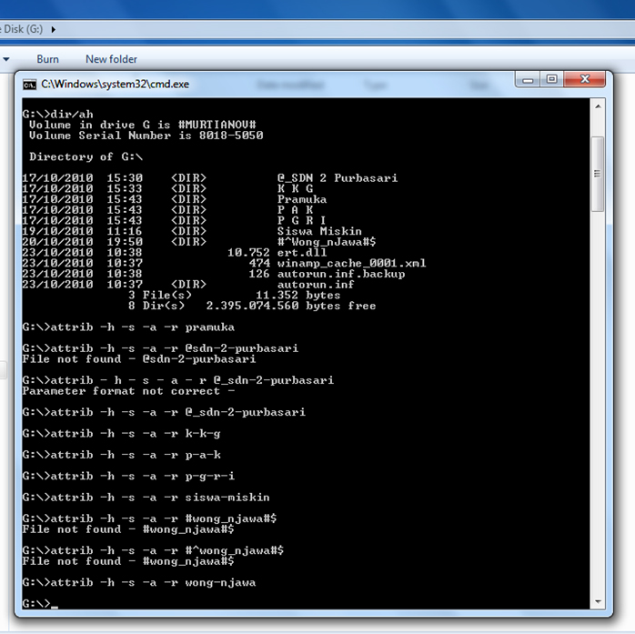
Task: Click the P A K directory entry
Action: [295, 210]
